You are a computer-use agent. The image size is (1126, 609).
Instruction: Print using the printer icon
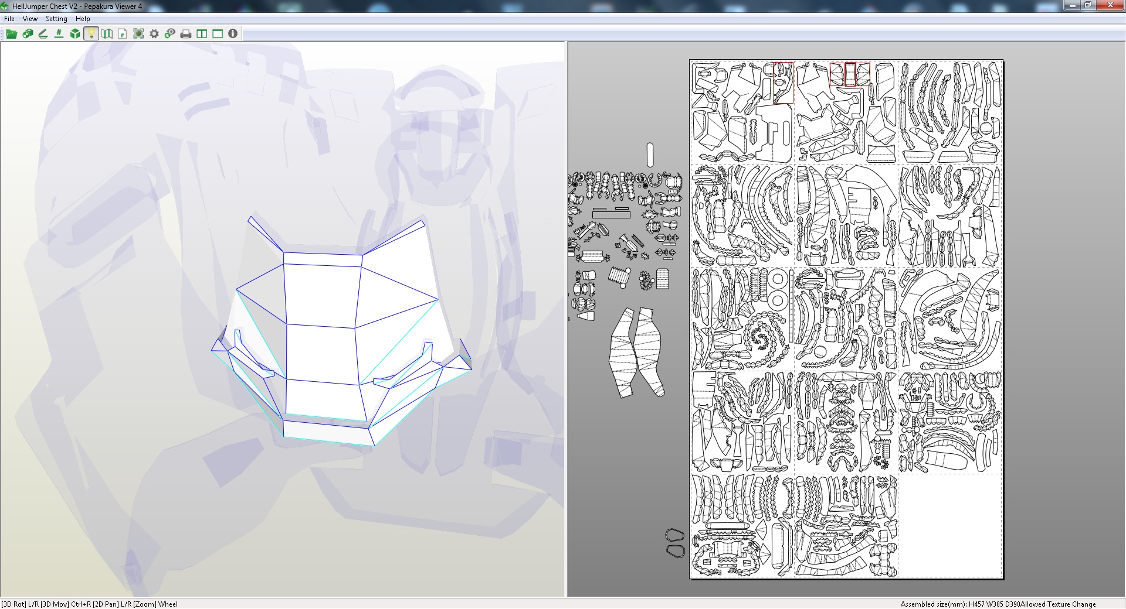(186, 34)
